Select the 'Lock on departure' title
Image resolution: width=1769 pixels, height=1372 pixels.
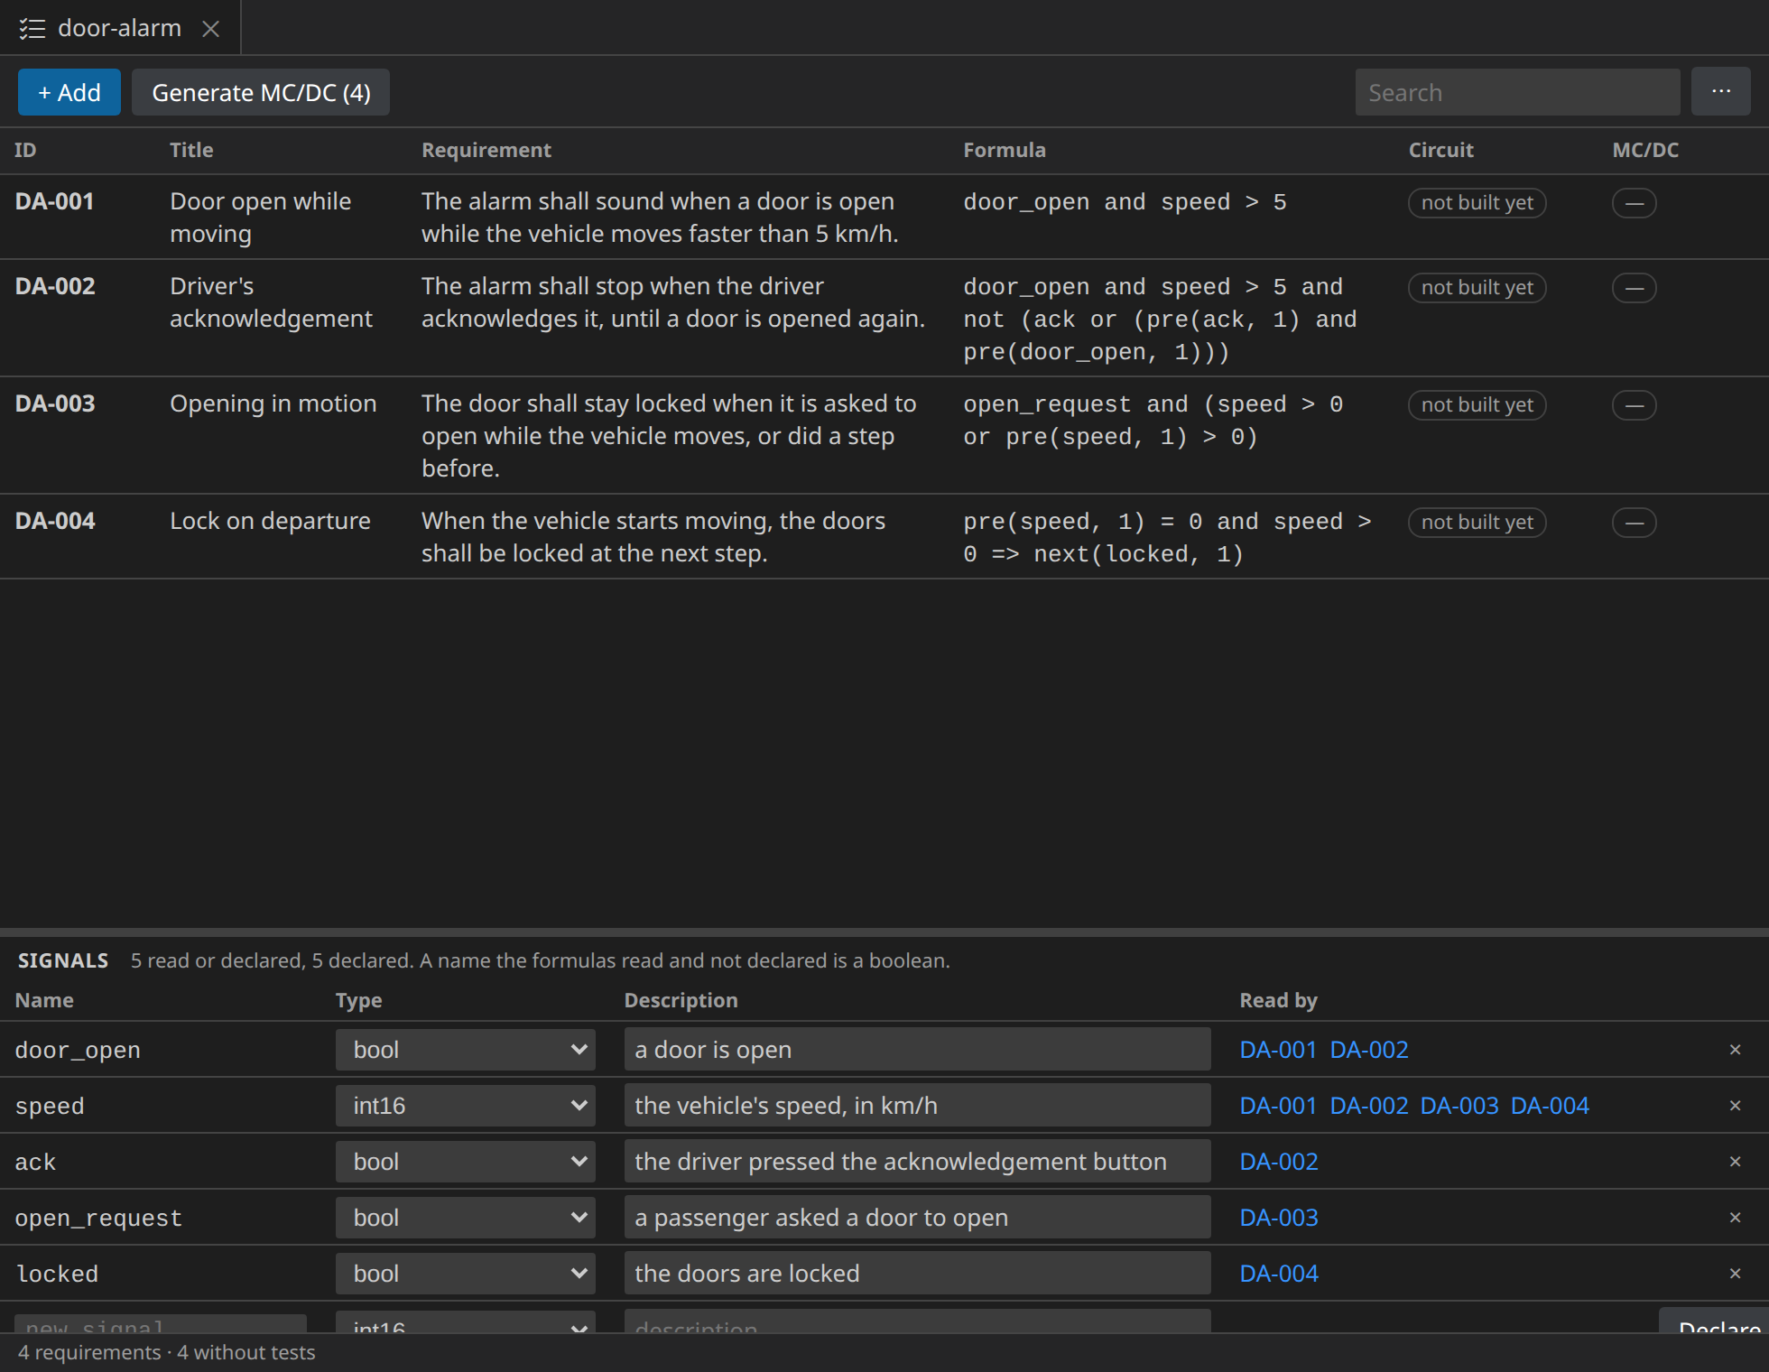tap(270, 521)
